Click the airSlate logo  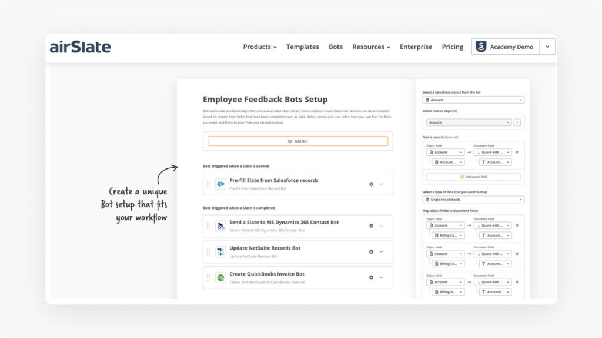[x=81, y=47]
